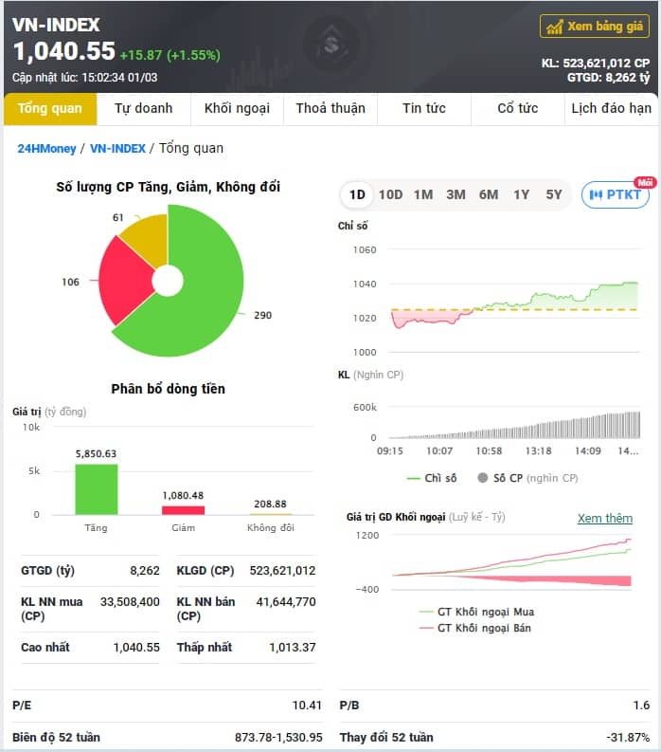Image resolution: width=661 pixels, height=752 pixels.
Task: Click the intraday index line chart area
Action: pos(514,302)
